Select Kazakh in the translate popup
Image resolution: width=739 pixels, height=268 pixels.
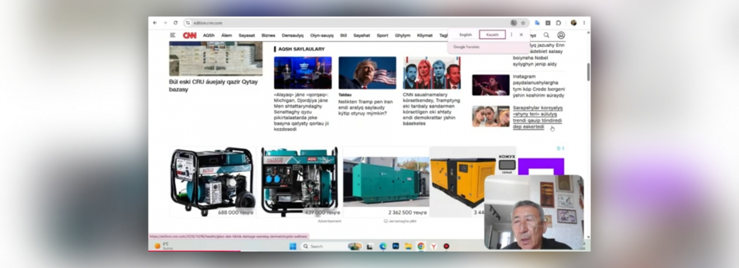(x=492, y=35)
